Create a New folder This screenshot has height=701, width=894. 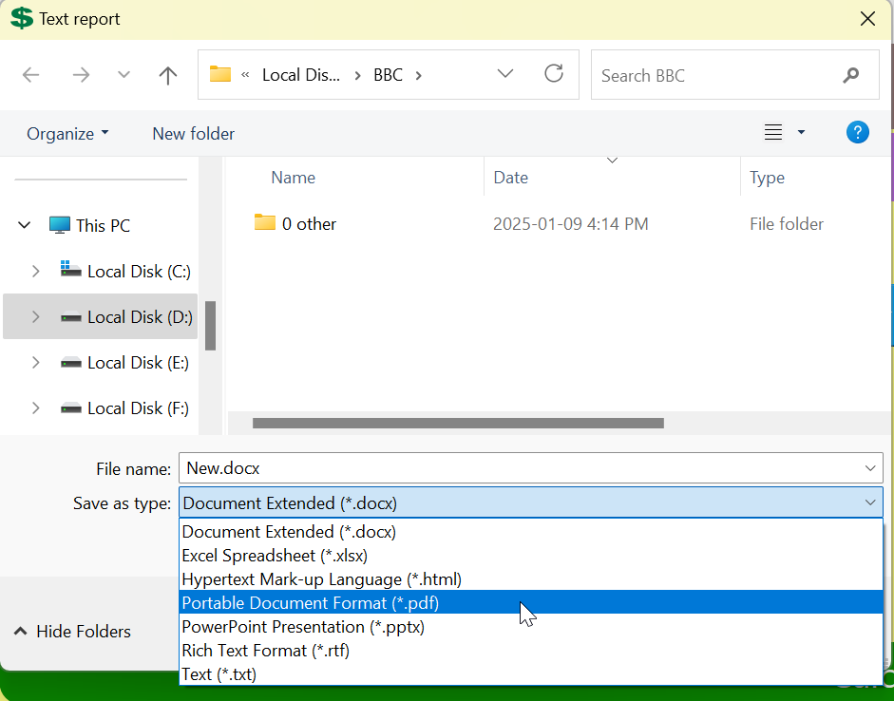[x=193, y=133]
